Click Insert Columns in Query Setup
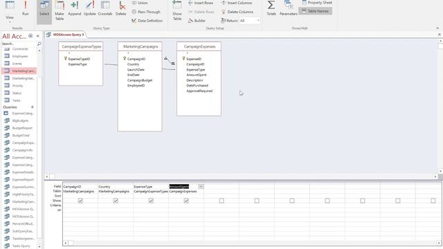The image size is (443, 249). pos(237,3)
